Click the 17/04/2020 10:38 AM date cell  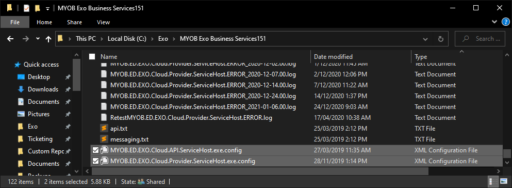point(342,117)
